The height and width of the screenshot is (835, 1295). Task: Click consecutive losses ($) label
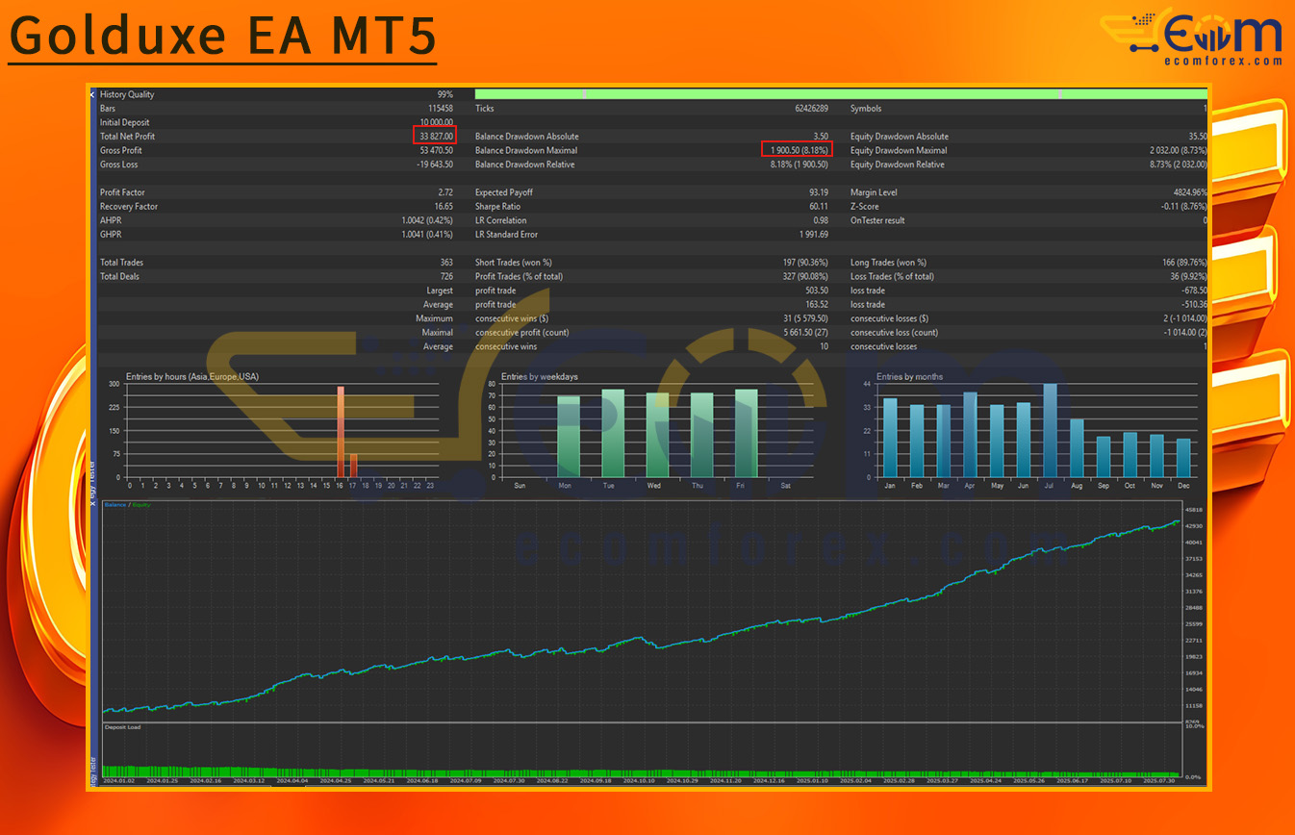889,318
